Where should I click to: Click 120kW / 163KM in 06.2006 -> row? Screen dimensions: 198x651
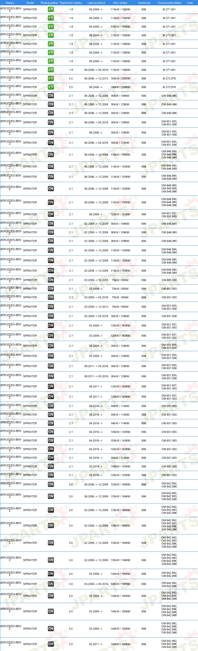point(120,214)
